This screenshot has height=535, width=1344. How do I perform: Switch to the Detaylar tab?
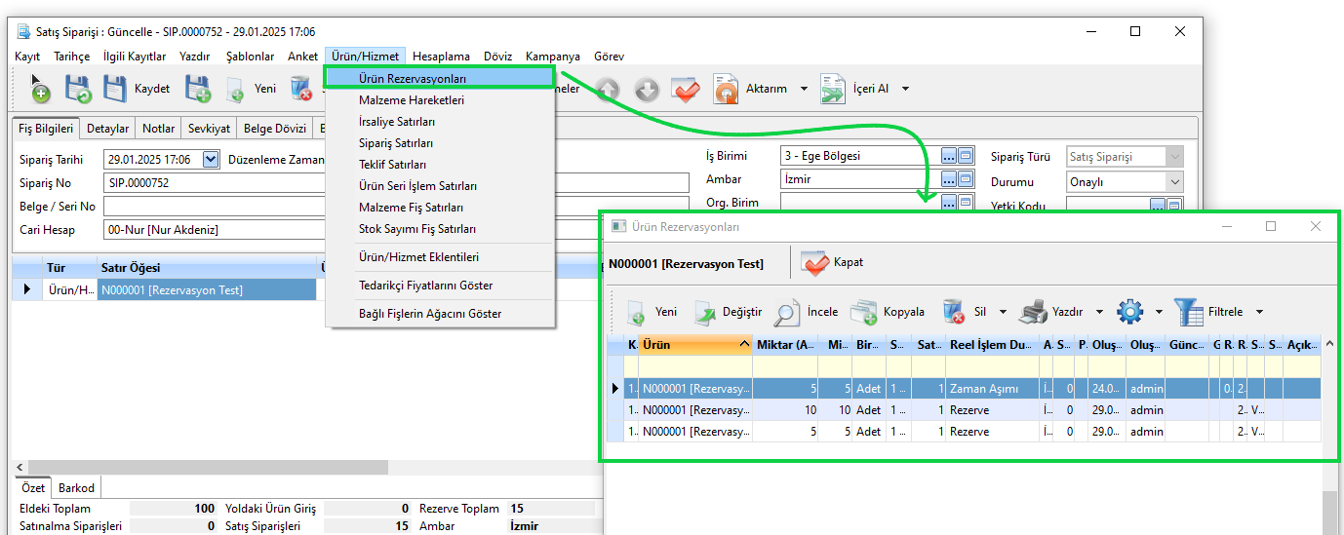107,129
